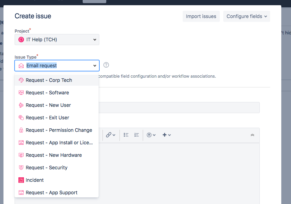Select Request - App Support option
291x204 pixels.
pos(57,193)
